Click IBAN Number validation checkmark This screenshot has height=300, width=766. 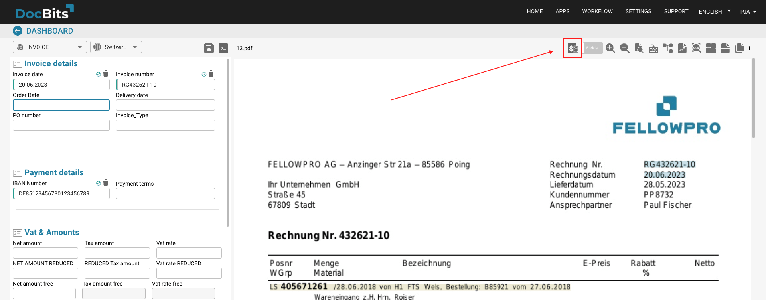pos(99,183)
